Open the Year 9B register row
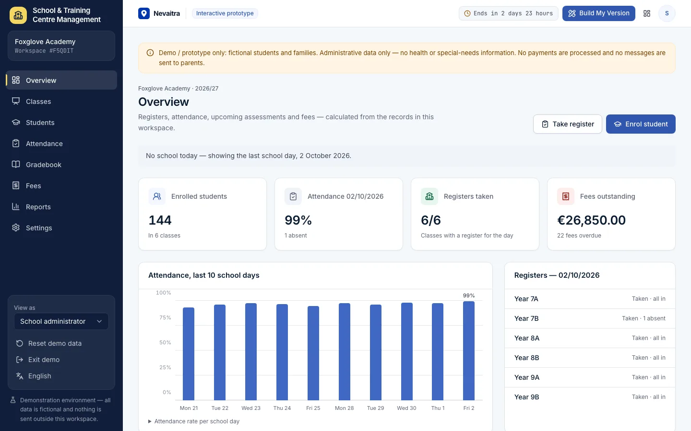Image resolution: width=691 pixels, height=431 pixels. pos(590,397)
